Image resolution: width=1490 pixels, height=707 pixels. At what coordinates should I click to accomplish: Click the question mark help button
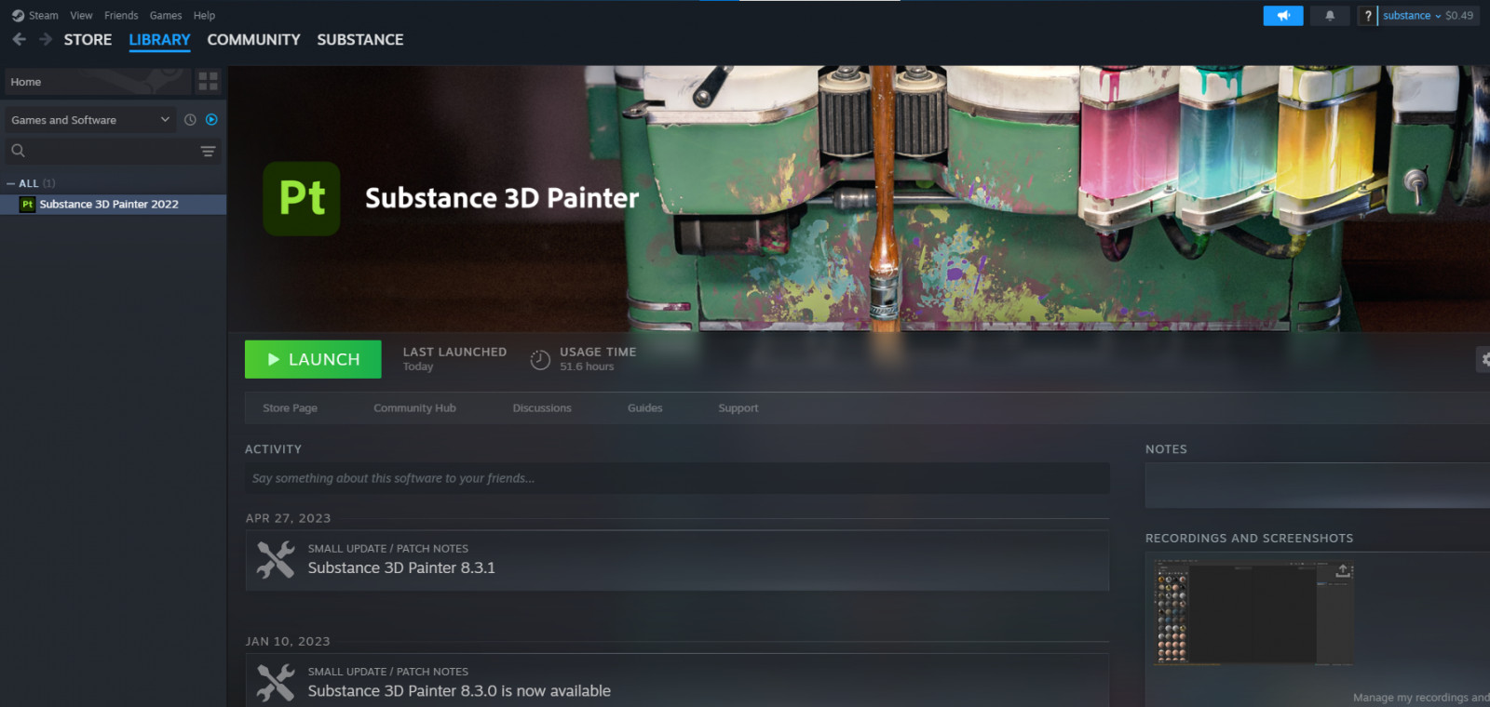click(x=1367, y=15)
